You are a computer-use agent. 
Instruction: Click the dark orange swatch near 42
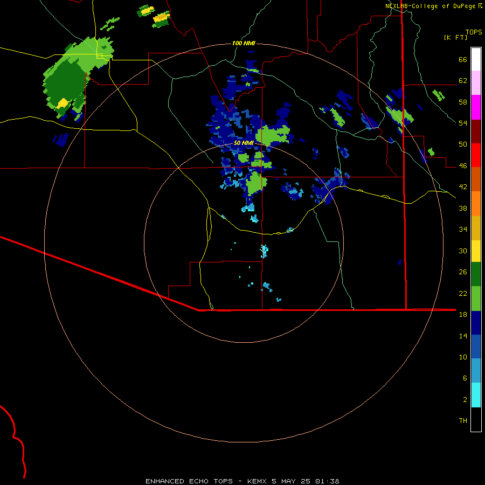coord(476,179)
